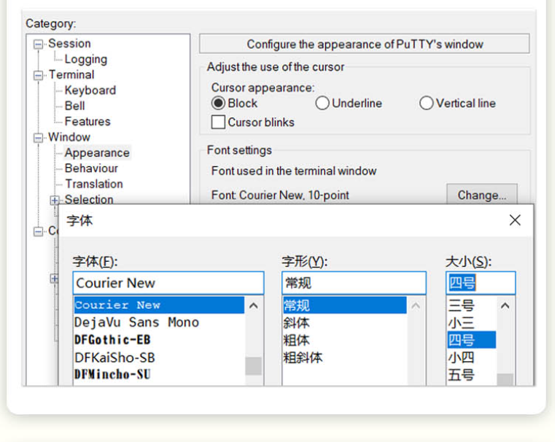This screenshot has height=442, width=560.
Task: Open the Translation category
Action: 94,184
